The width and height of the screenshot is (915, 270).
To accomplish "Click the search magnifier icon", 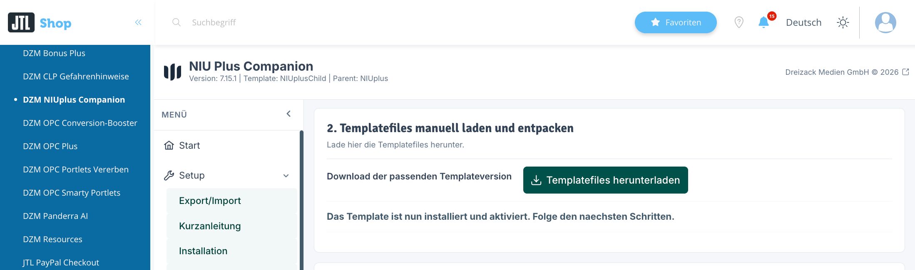I will point(177,22).
